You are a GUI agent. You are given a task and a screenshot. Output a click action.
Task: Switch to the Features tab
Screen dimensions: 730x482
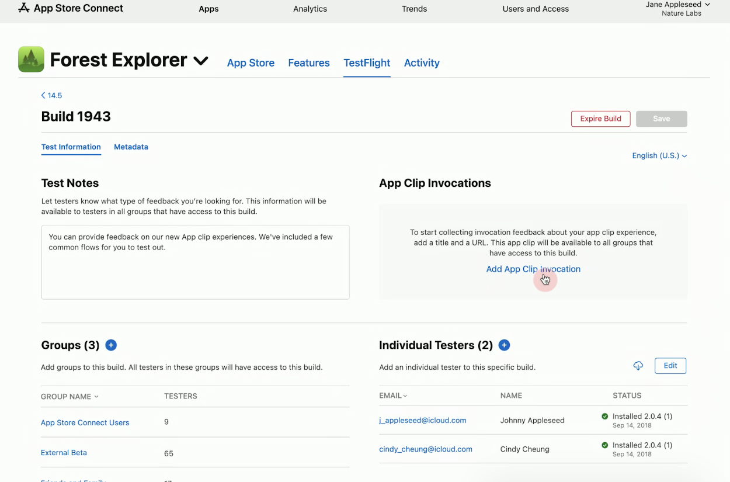[x=309, y=63]
